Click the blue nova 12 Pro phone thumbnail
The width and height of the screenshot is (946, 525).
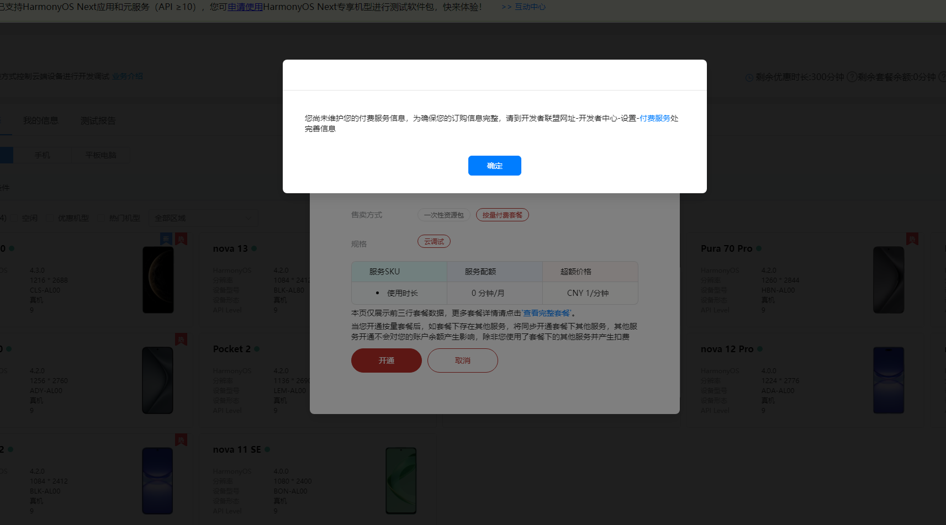[889, 380]
